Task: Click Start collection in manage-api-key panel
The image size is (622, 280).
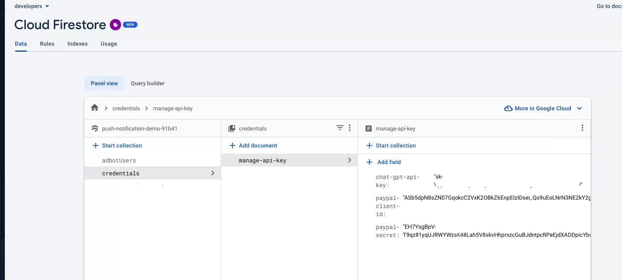Action: [391, 145]
